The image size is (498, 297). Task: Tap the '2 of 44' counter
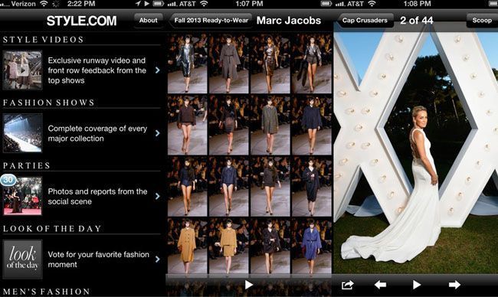point(416,21)
